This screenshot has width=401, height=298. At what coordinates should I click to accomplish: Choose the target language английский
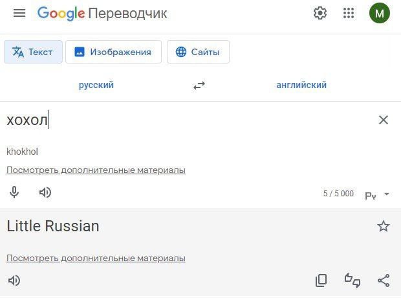(301, 85)
